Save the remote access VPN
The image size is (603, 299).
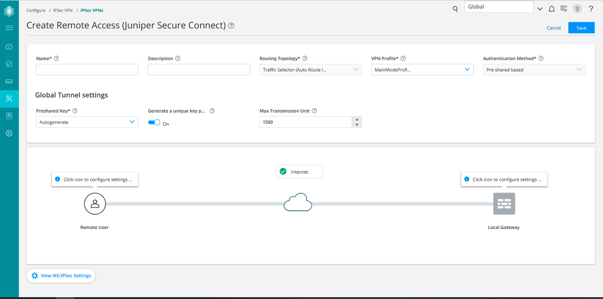tap(581, 28)
